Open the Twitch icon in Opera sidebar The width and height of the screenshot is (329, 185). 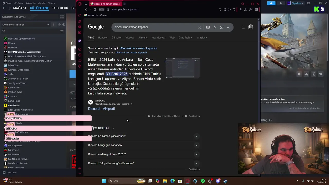pos(80,41)
